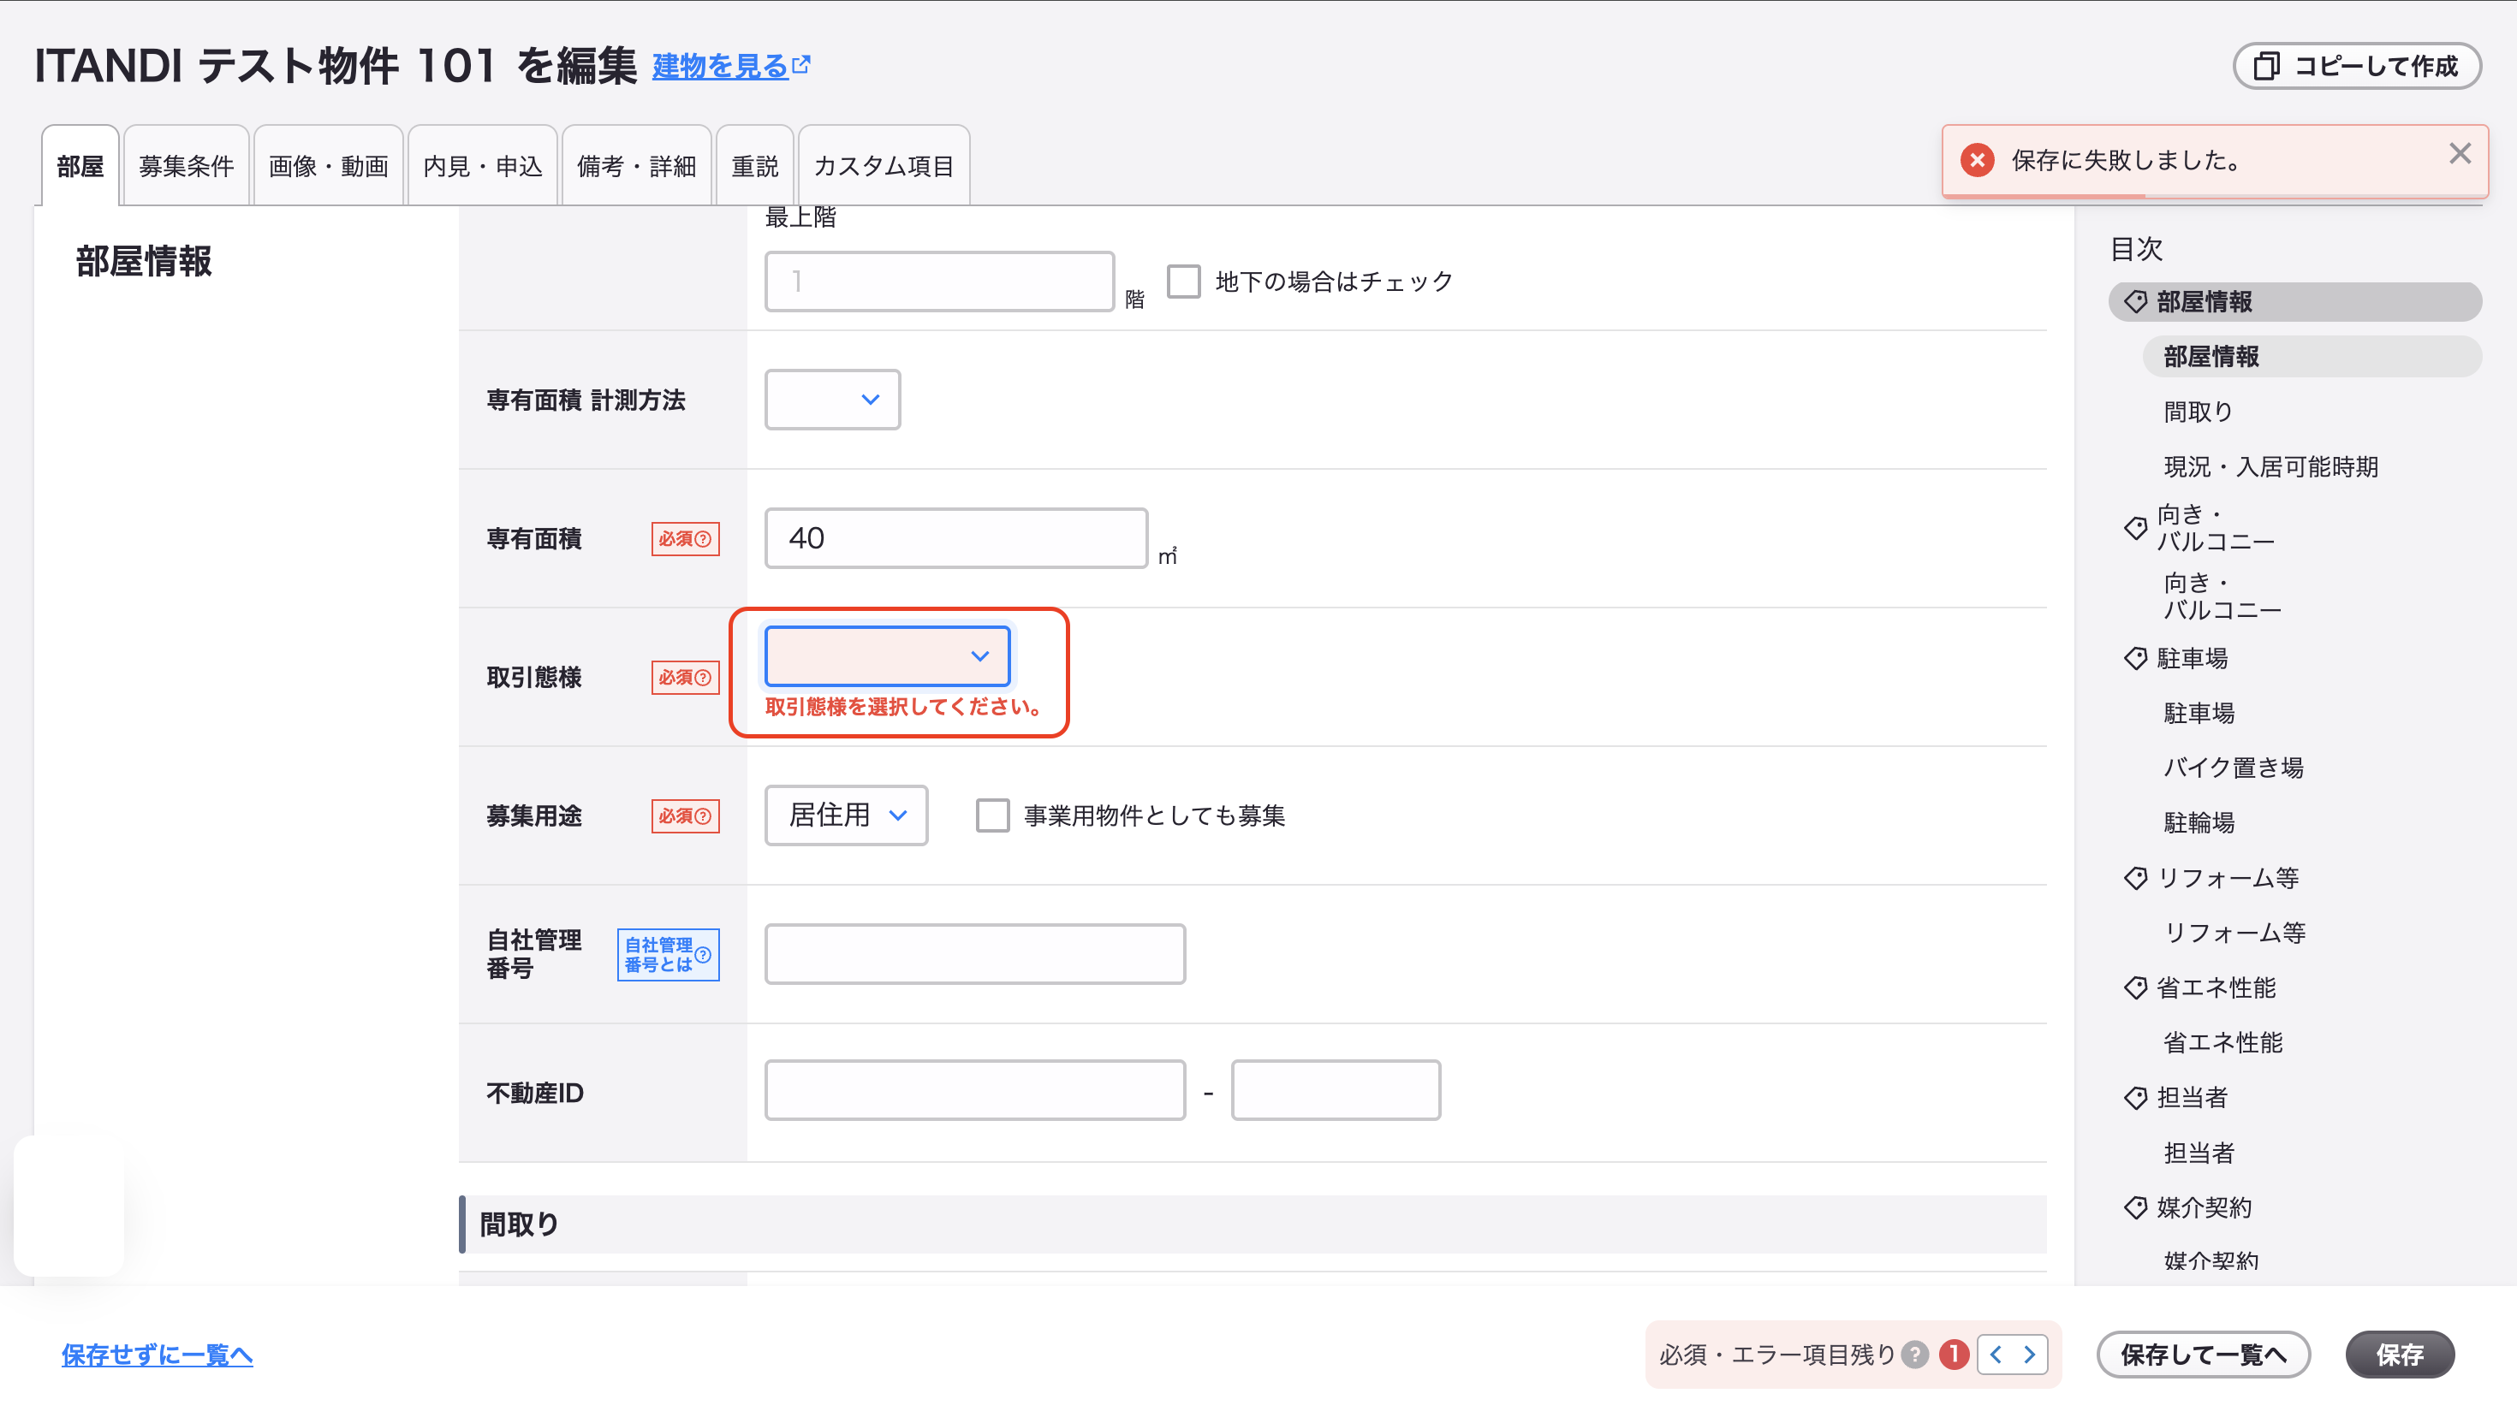Switch to the 備考・詳細 tab
Viewport: 2517px width, 1423px height.
click(x=637, y=166)
